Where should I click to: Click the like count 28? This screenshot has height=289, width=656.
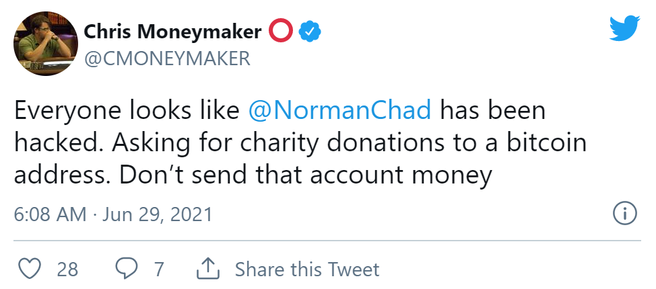67,270
